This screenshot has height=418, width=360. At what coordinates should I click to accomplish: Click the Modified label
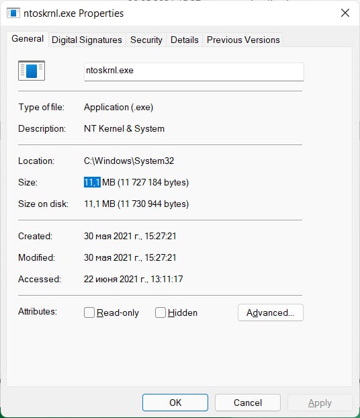click(x=36, y=258)
